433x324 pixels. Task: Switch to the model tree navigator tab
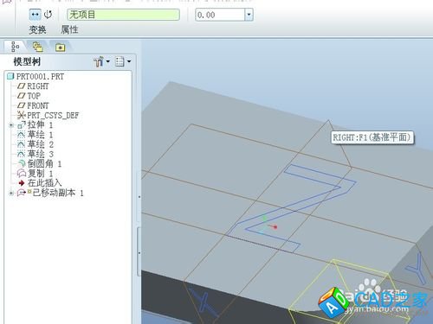click(x=15, y=47)
